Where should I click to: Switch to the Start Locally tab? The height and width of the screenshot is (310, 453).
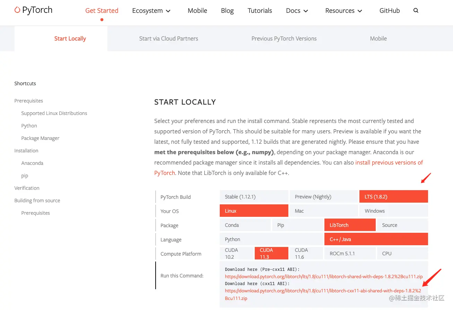pos(70,38)
